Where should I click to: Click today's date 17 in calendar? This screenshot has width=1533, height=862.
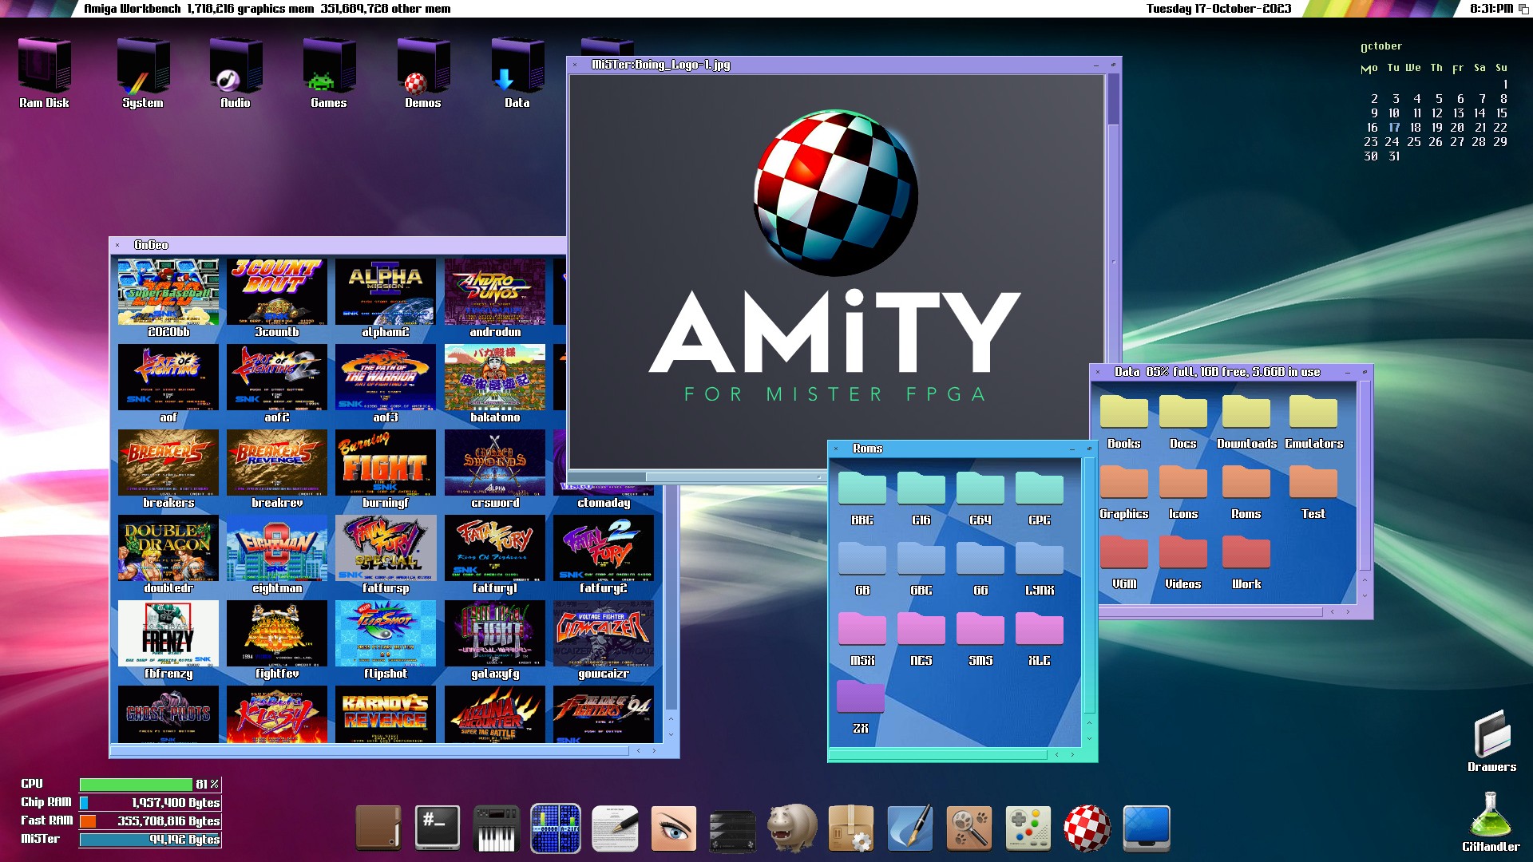click(1393, 128)
